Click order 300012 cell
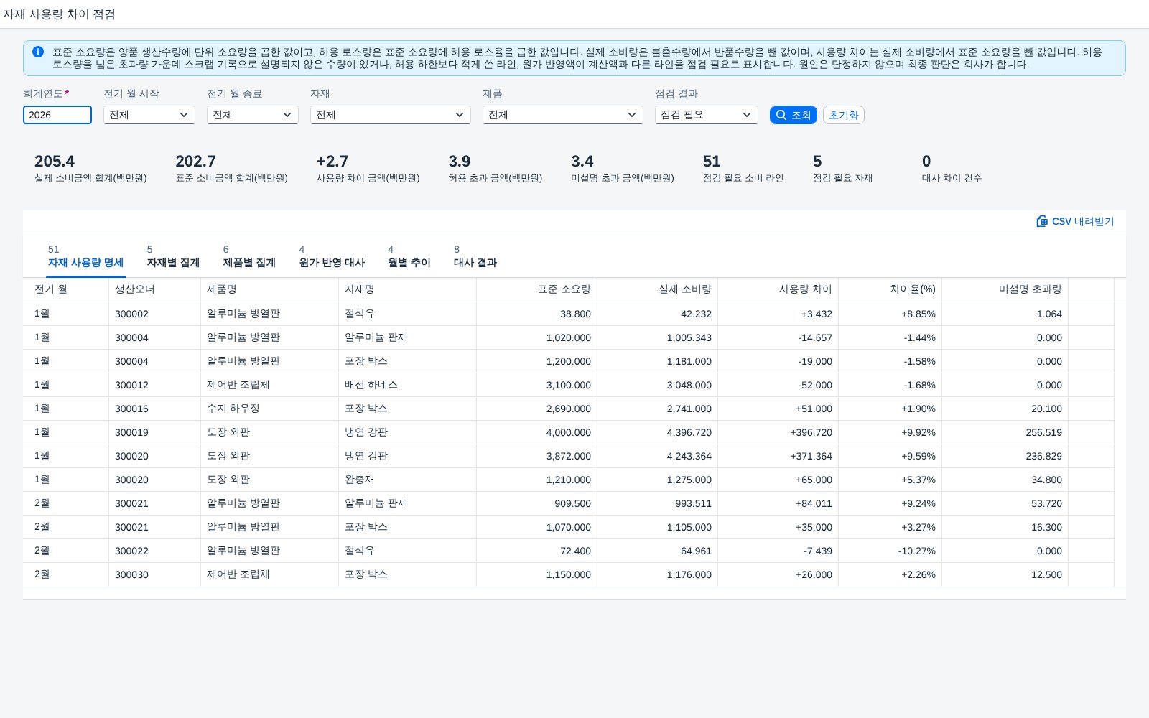 pos(155,385)
